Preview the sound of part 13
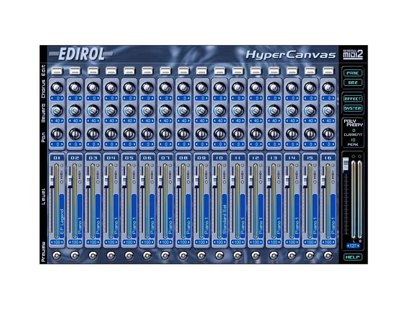This screenshot has width=407, height=310. (x=274, y=256)
